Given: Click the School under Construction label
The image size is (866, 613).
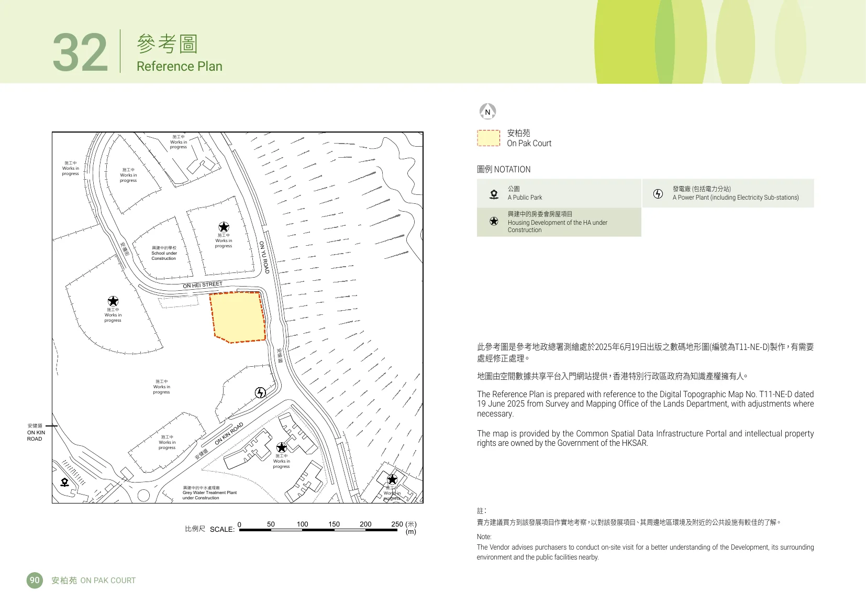Looking at the screenshot, I should click(164, 253).
